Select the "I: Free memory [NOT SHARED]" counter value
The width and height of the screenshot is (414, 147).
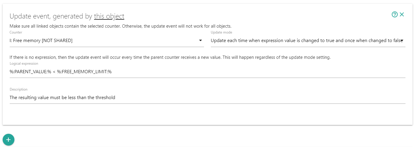coord(41,41)
